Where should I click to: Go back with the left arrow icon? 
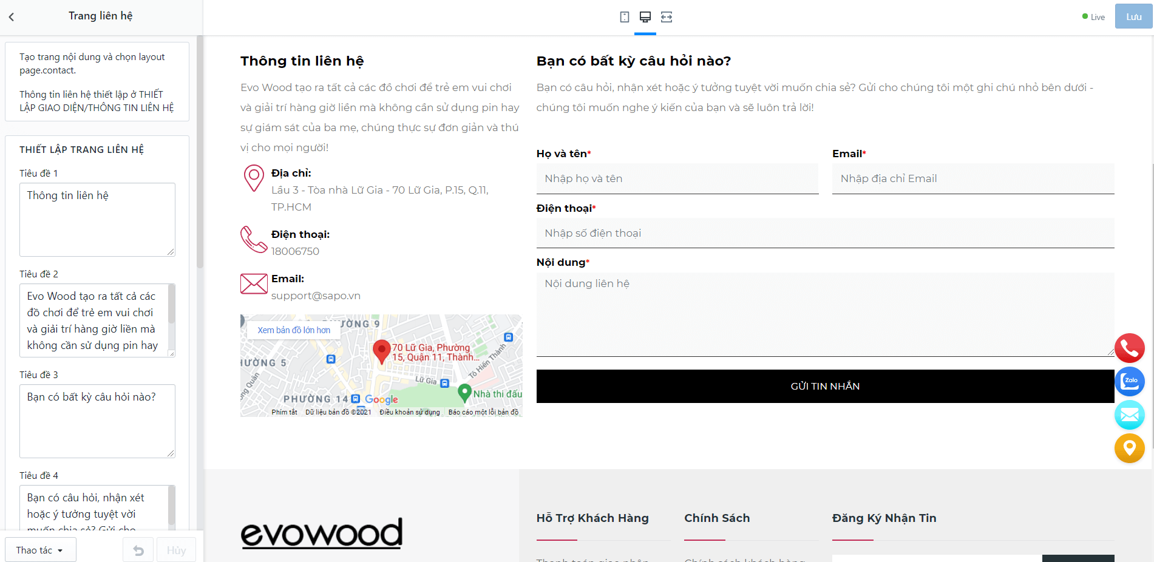pyautogui.click(x=12, y=17)
